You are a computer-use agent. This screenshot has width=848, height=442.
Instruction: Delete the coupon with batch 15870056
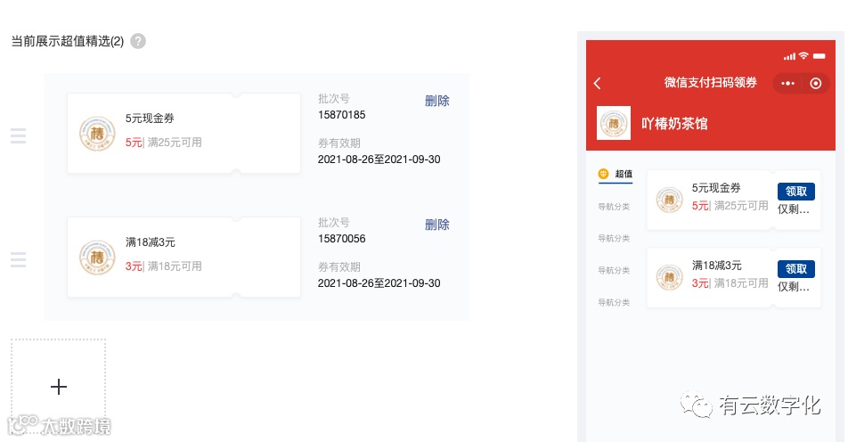(x=437, y=225)
